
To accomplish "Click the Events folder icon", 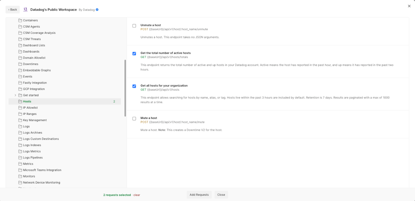I will tap(20, 76).
